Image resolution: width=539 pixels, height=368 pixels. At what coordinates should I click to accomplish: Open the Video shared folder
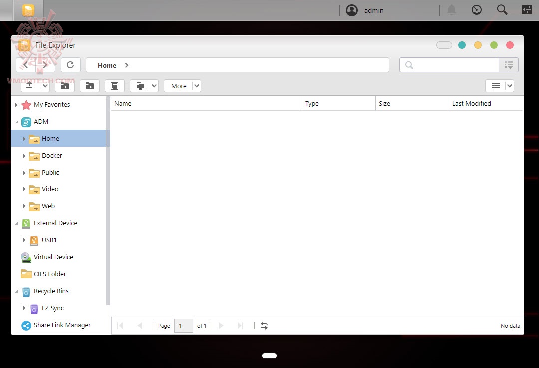click(50, 189)
